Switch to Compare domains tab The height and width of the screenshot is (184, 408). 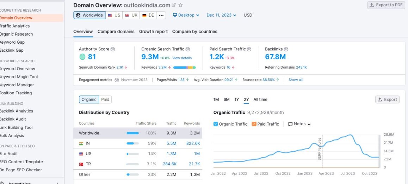(x=116, y=31)
